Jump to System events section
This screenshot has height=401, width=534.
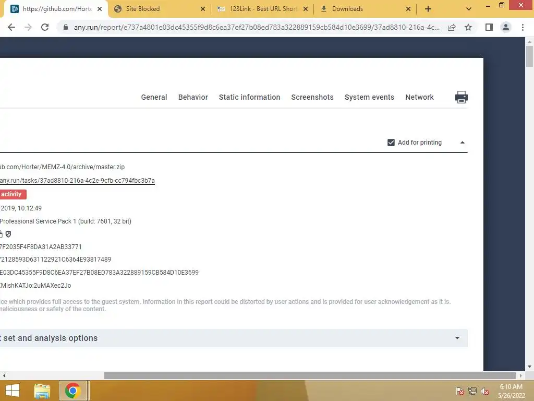[x=370, y=97]
